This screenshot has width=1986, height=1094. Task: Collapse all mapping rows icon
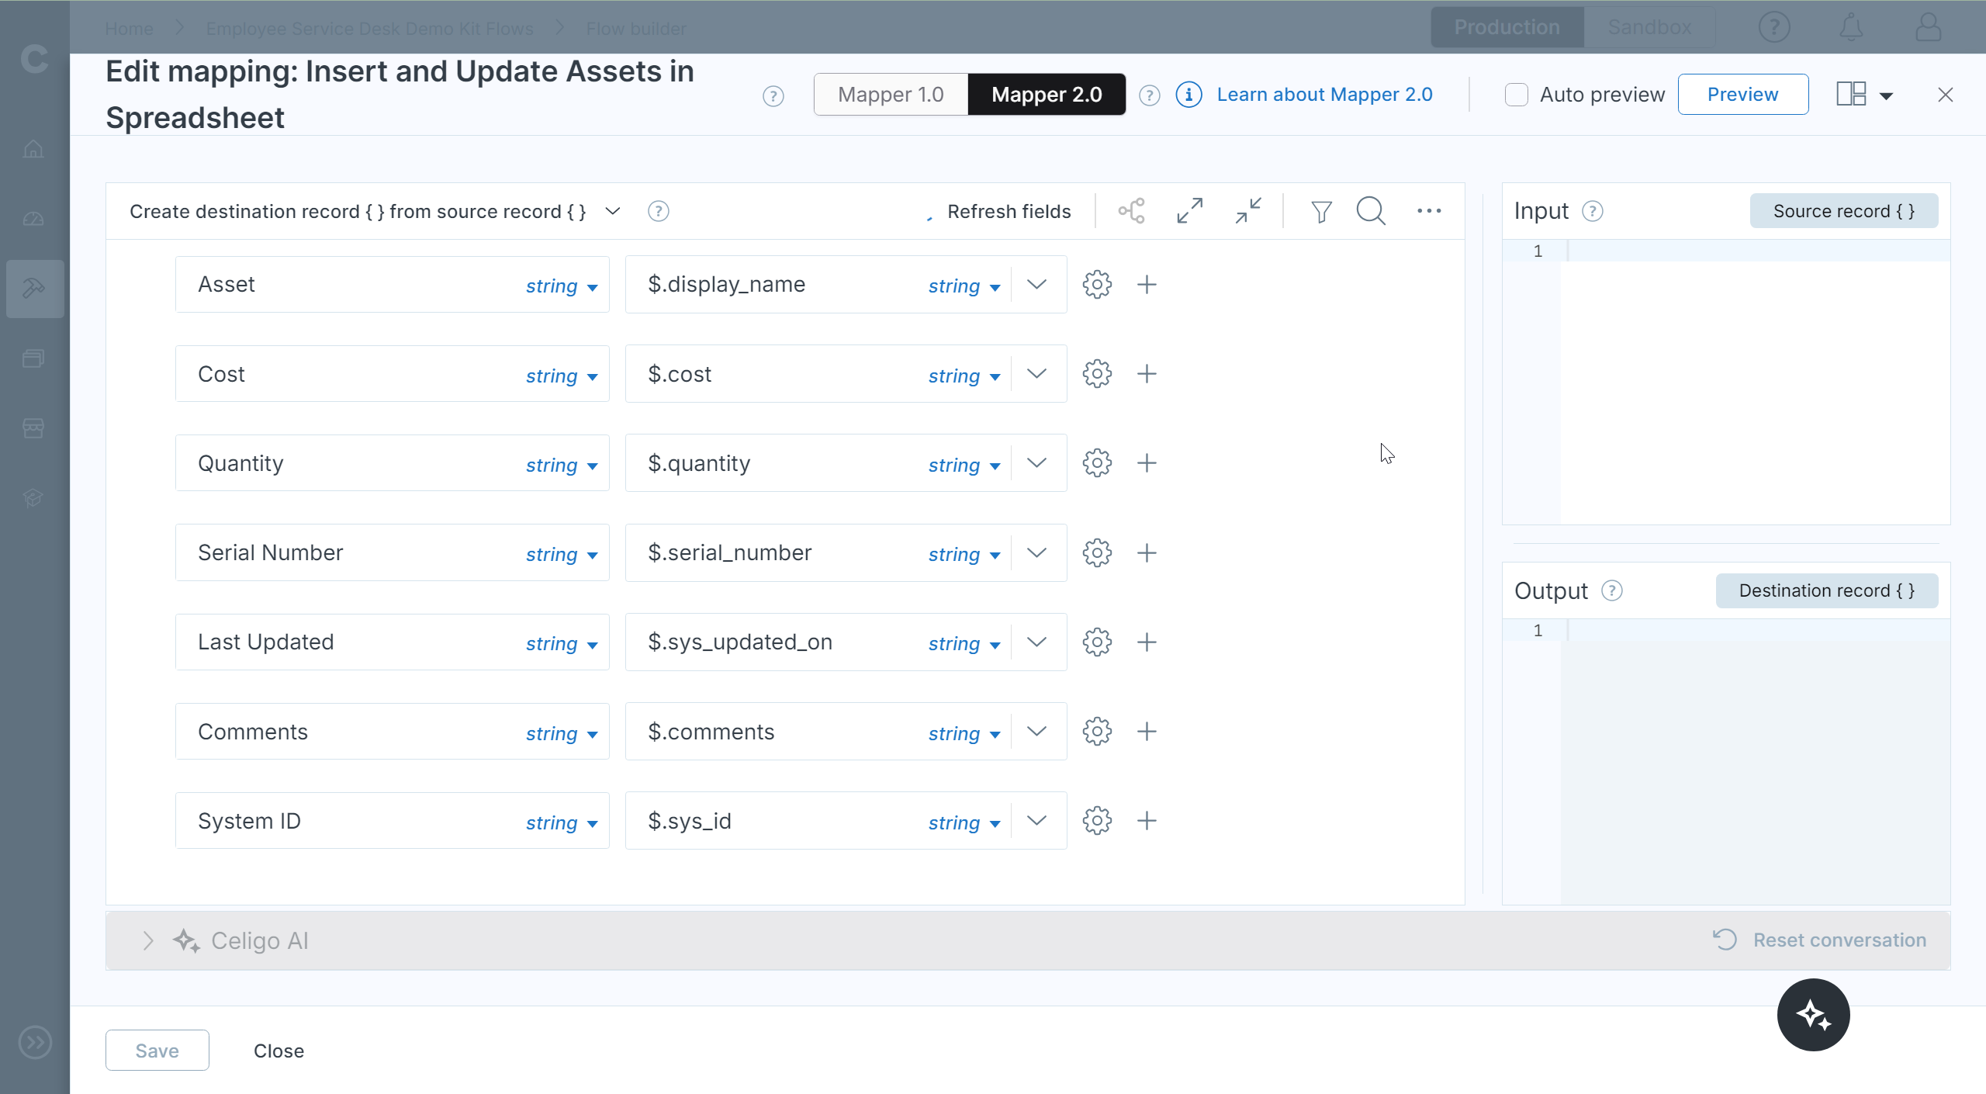[x=1248, y=211]
